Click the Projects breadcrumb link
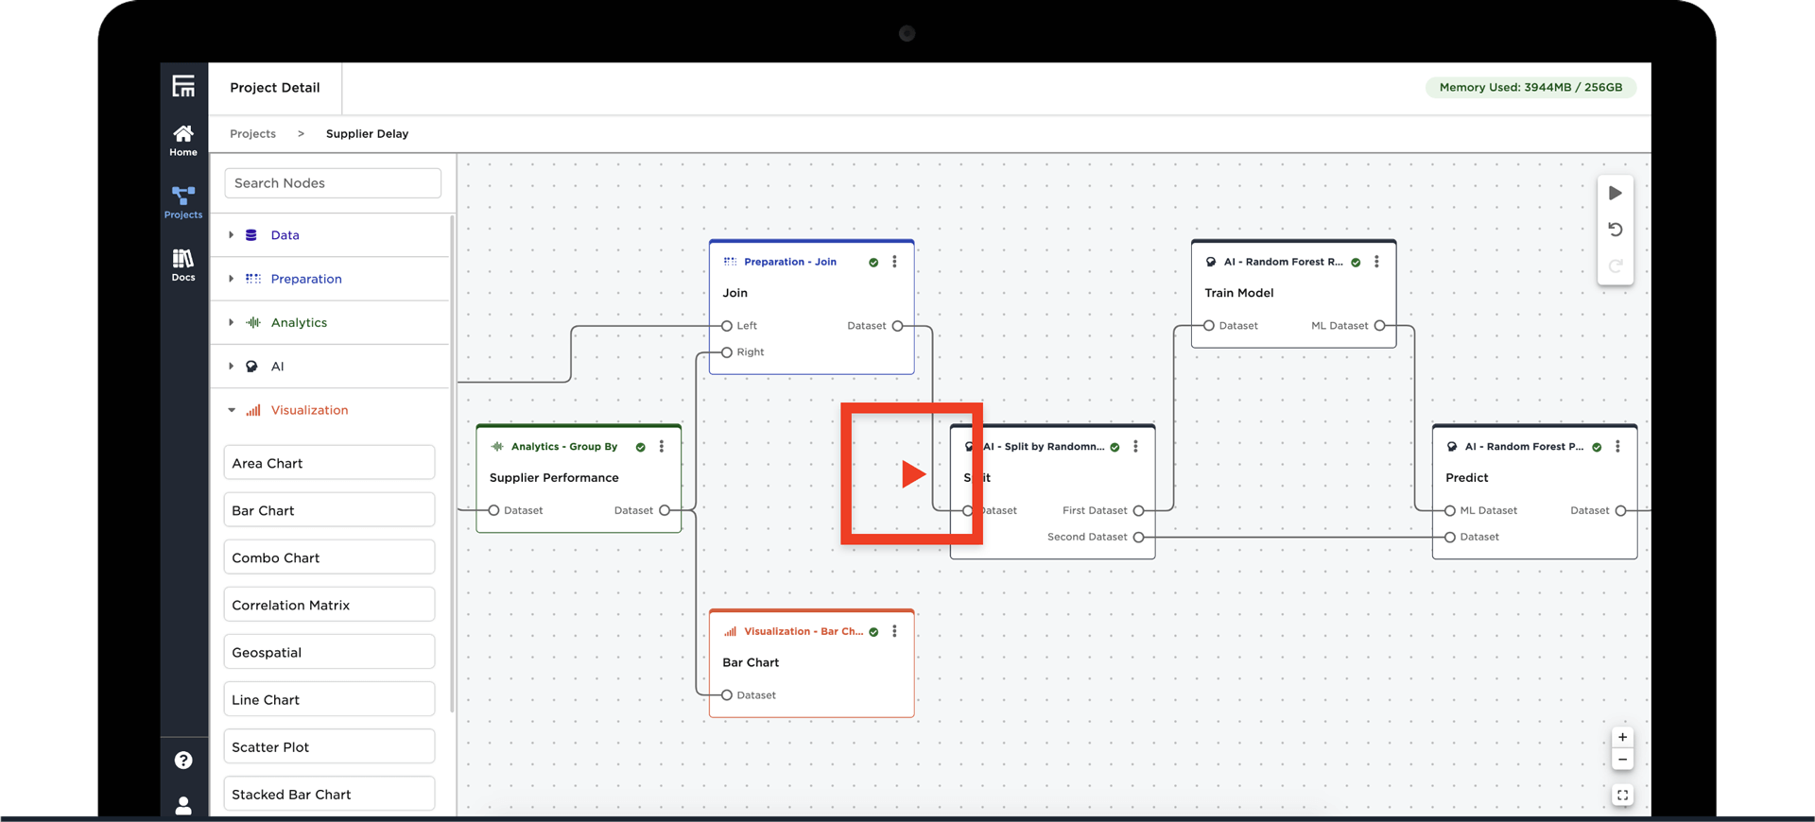Image resolution: width=1815 pixels, height=822 pixels. [x=252, y=134]
